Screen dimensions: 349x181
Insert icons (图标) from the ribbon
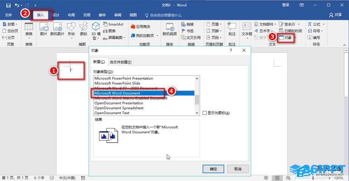coord(84,29)
